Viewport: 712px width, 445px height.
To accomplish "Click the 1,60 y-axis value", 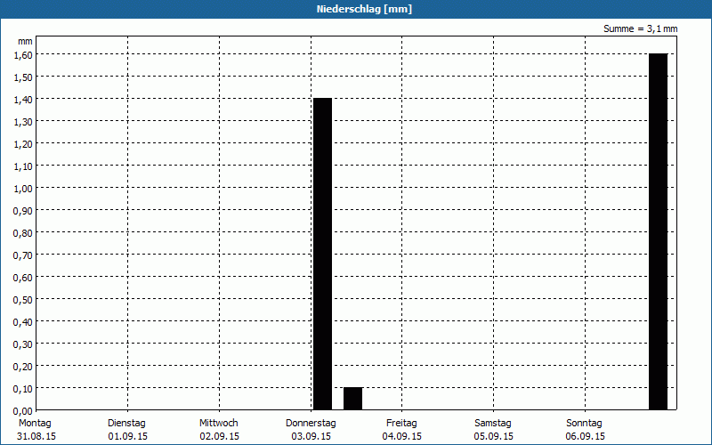I will tap(23, 55).
